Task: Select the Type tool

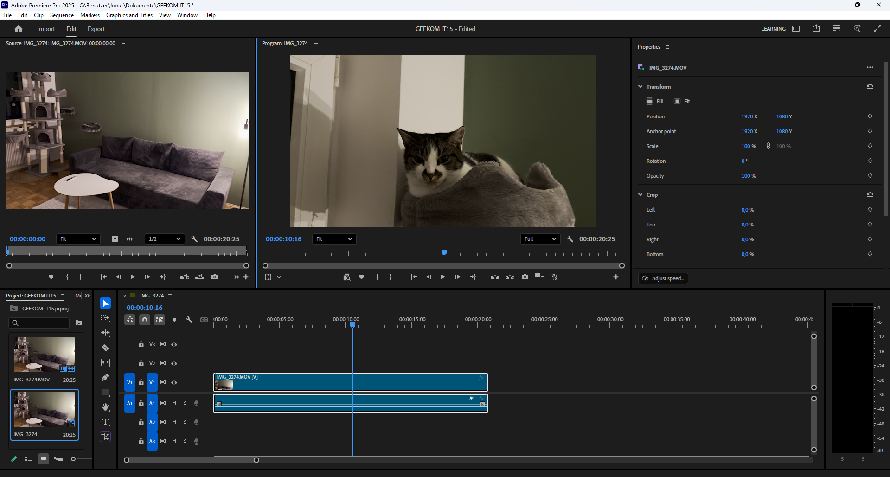Action: (105, 422)
